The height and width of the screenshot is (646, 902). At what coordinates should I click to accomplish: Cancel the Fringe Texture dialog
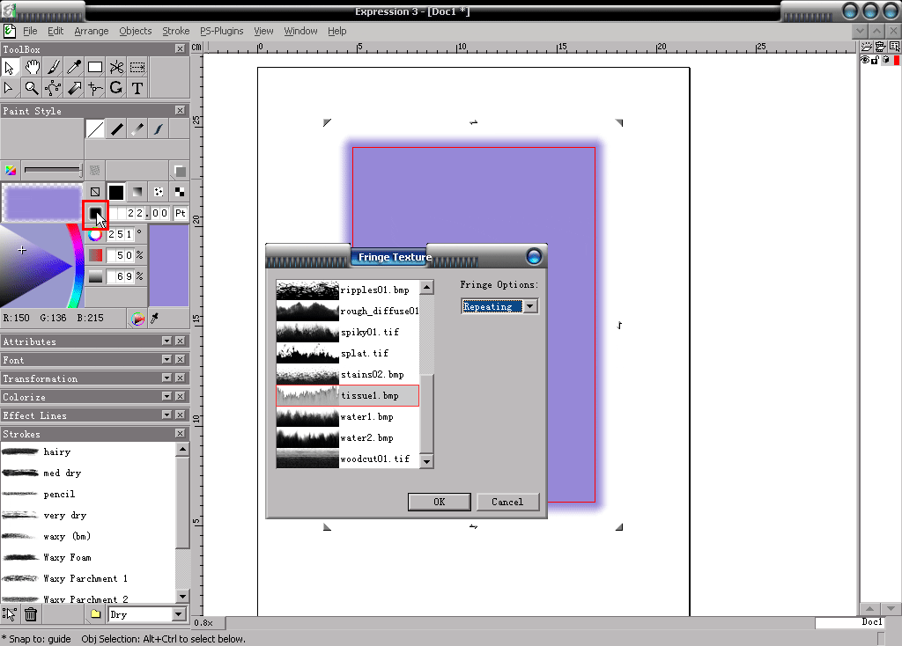pos(507,502)
